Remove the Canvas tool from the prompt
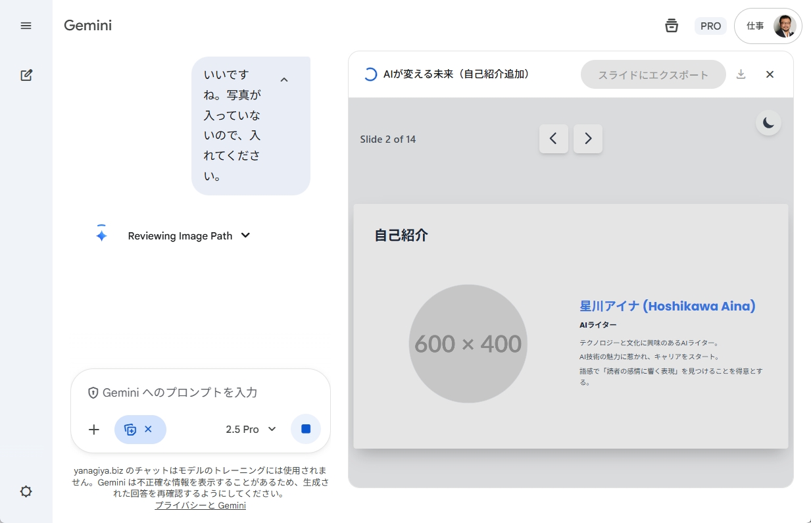Screen dimensions: 811x523 point(149,429)
